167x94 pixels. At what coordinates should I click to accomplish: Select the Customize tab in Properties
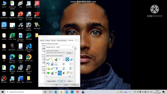71,40
